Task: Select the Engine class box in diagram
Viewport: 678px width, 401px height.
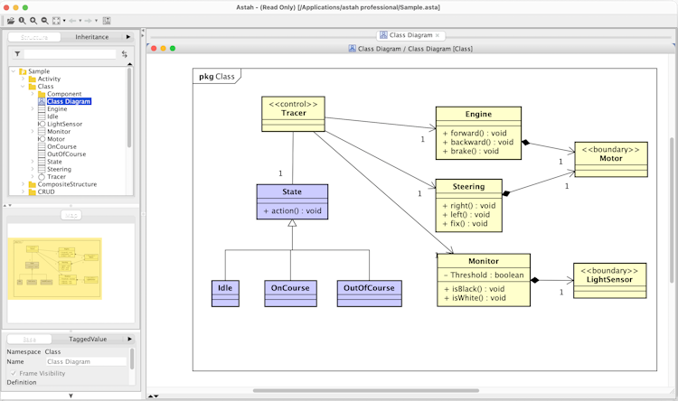Action: pyautogui.click(x=478, y=133)
